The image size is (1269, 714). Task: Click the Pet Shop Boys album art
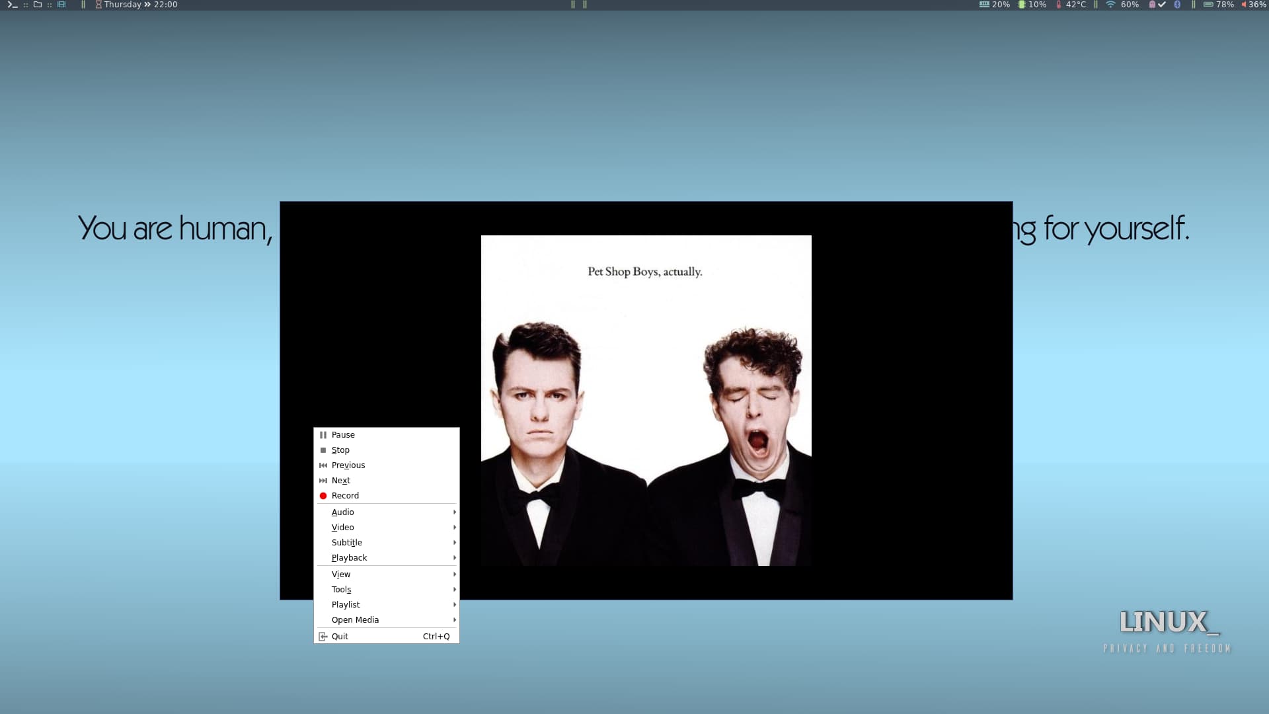coord(646,401)
